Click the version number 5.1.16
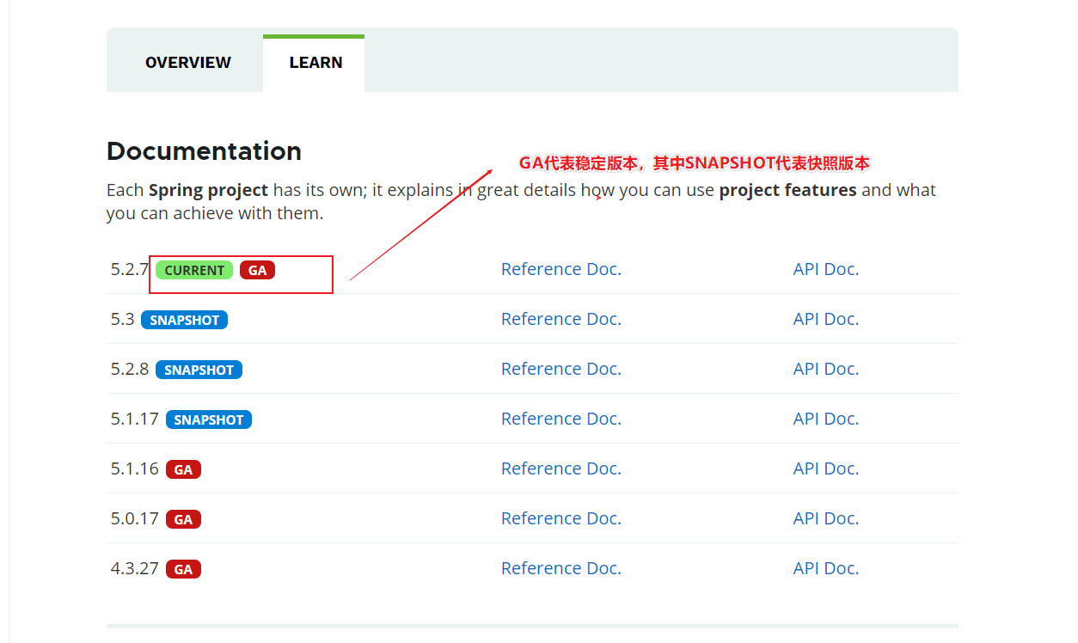 click(x=135, y=468)
